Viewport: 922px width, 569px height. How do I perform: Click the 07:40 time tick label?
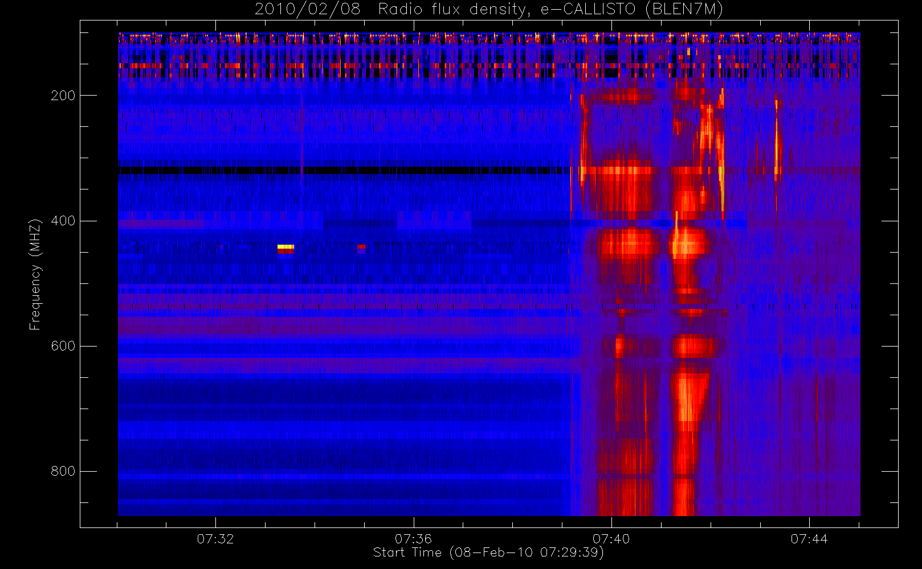tap(611, 539)
